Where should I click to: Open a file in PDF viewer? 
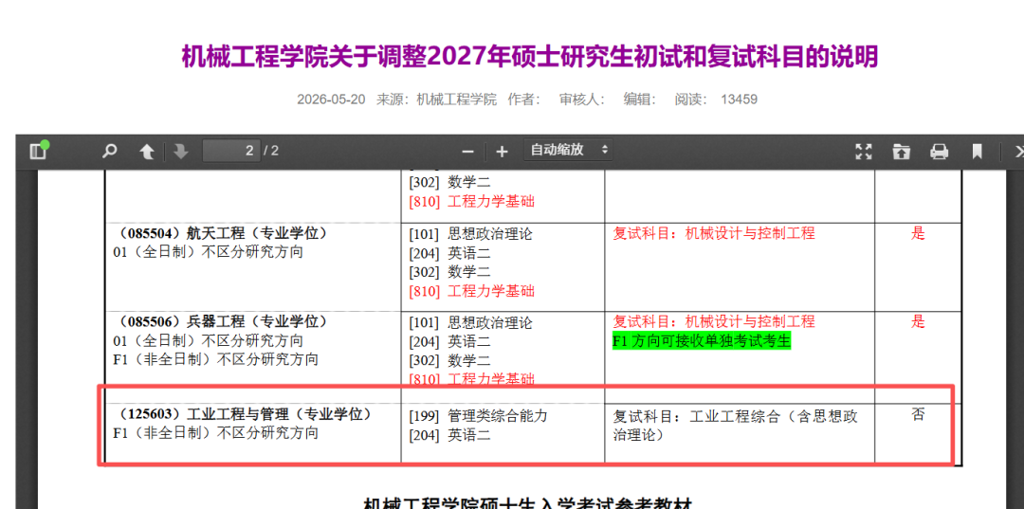[x=902, y=152]
